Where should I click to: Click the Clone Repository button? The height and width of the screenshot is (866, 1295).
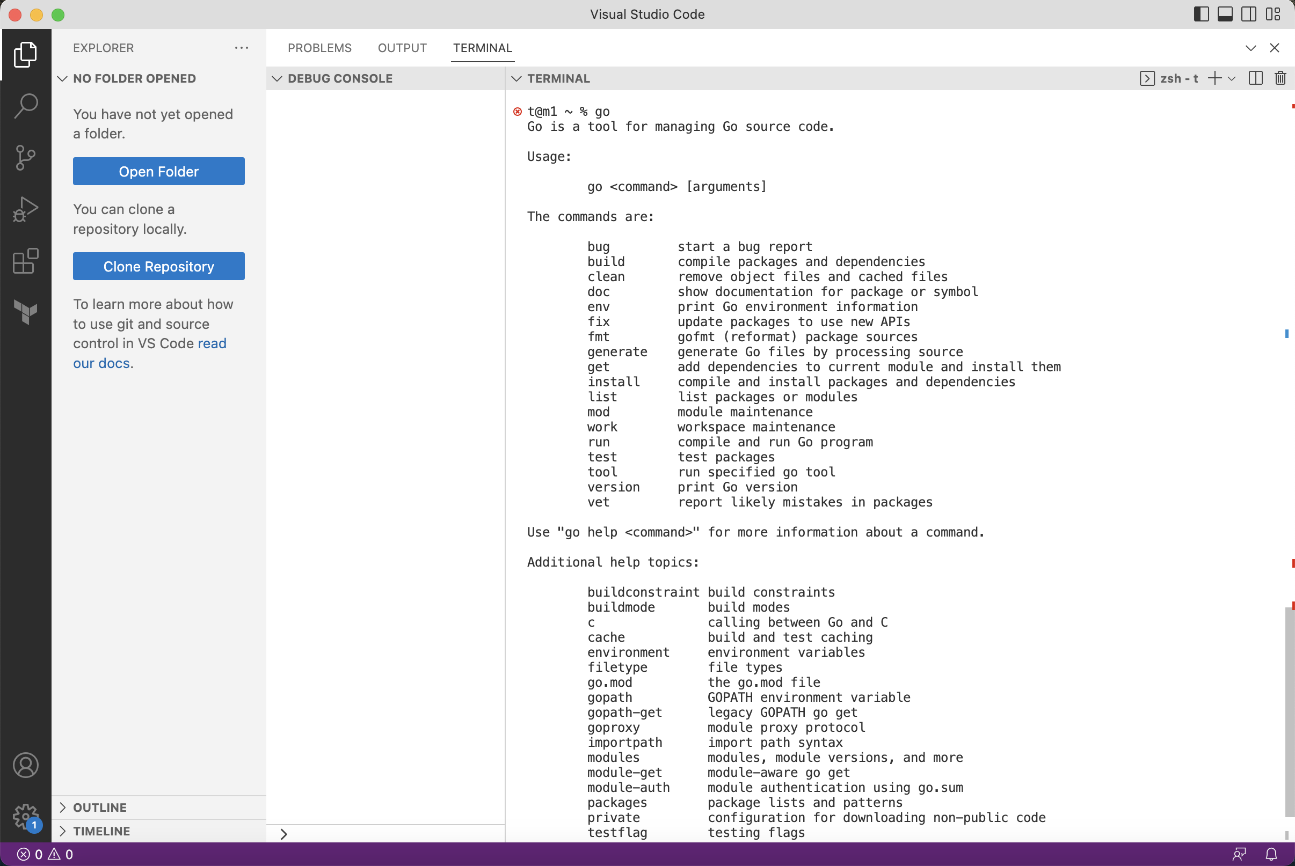(158, 267)
